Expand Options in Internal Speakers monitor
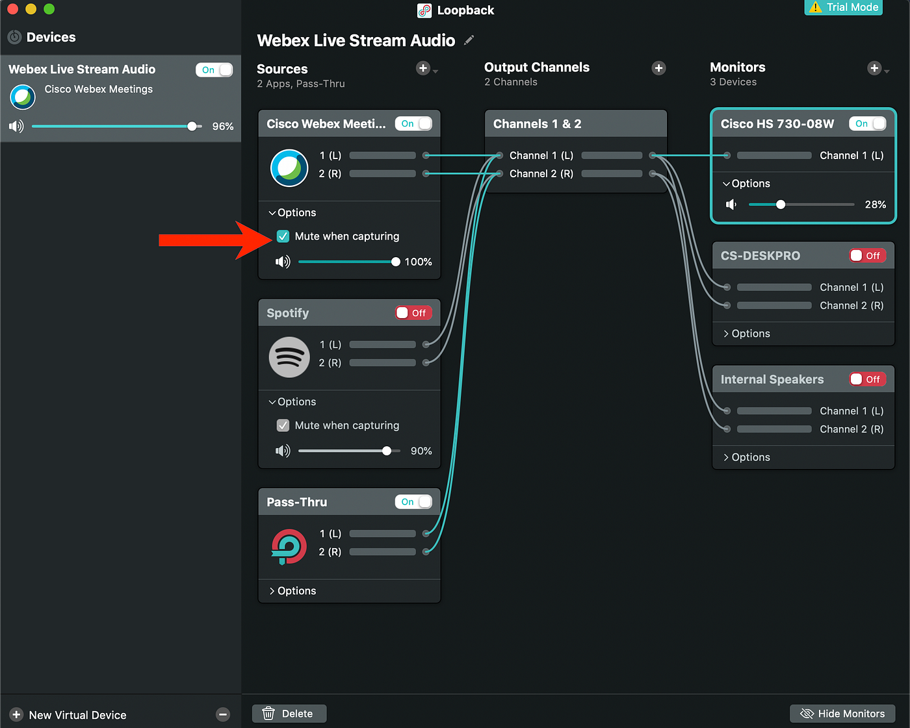910x728 pixels. click(x=746, y=457)
